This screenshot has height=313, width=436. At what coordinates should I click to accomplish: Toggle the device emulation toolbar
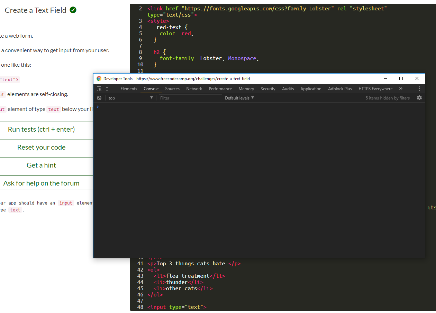point(108,89)
